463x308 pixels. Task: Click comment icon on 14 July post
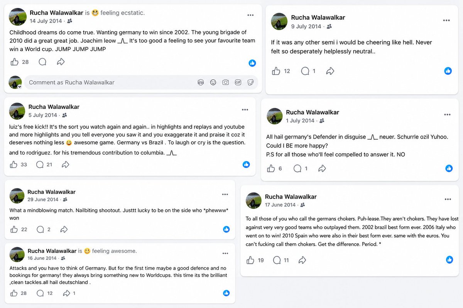tap(42, 62)
